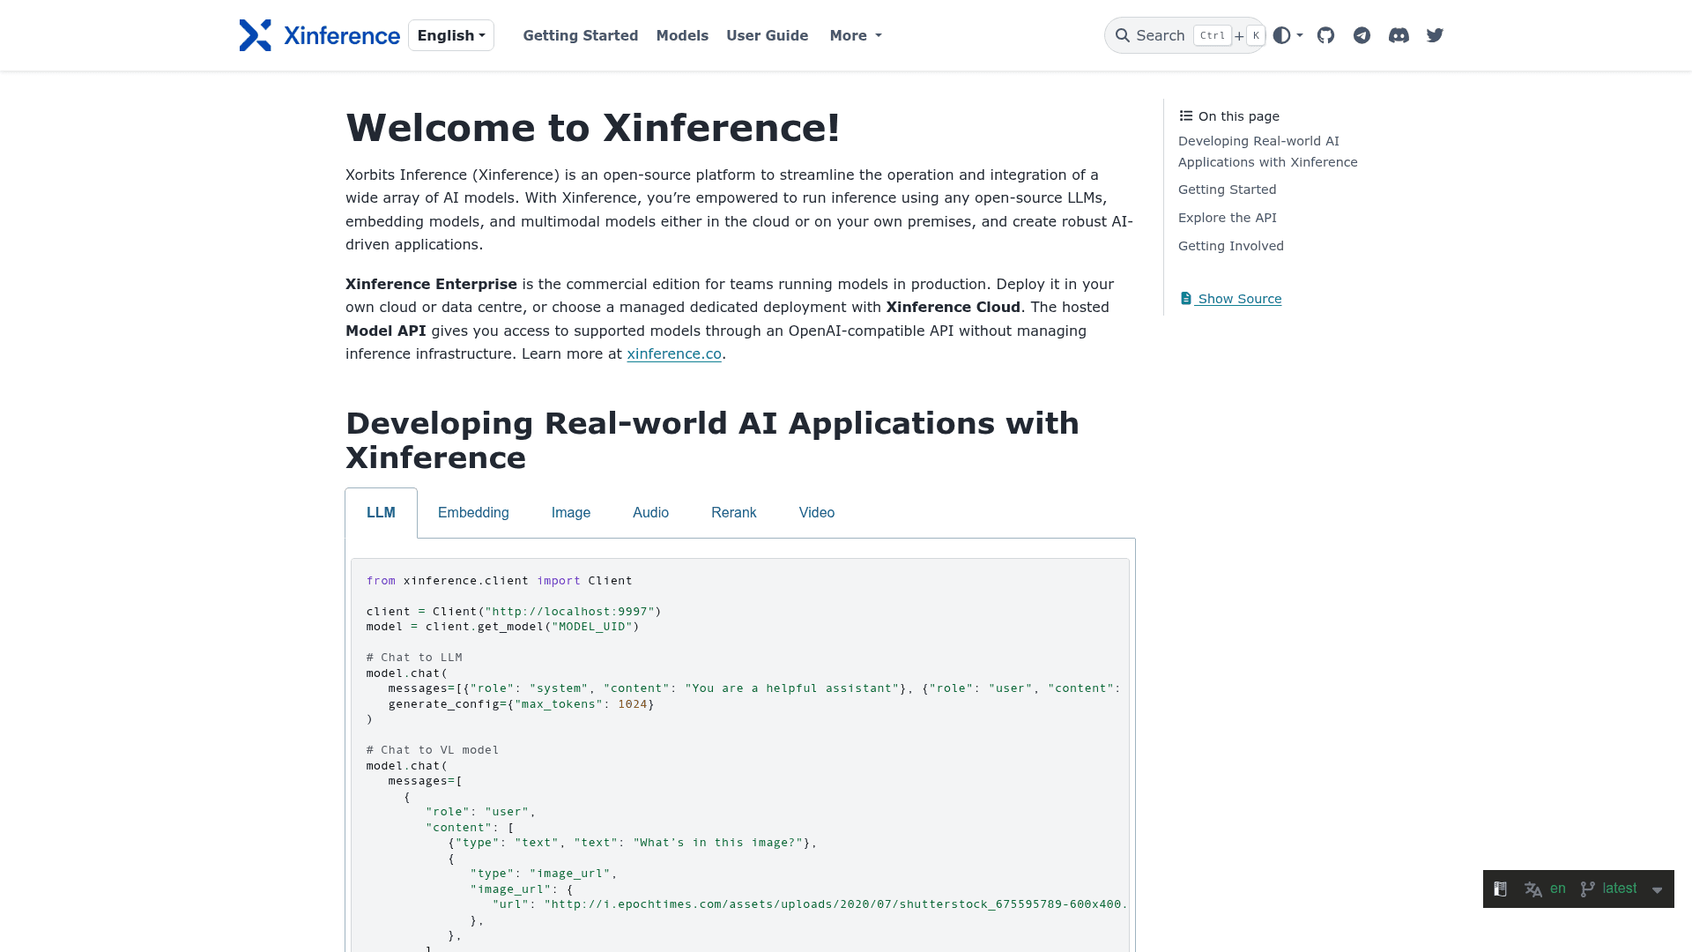Switch to the Rerank tab
The width and height of the screenshot is (1692, 952).
[x=733, y=512]
